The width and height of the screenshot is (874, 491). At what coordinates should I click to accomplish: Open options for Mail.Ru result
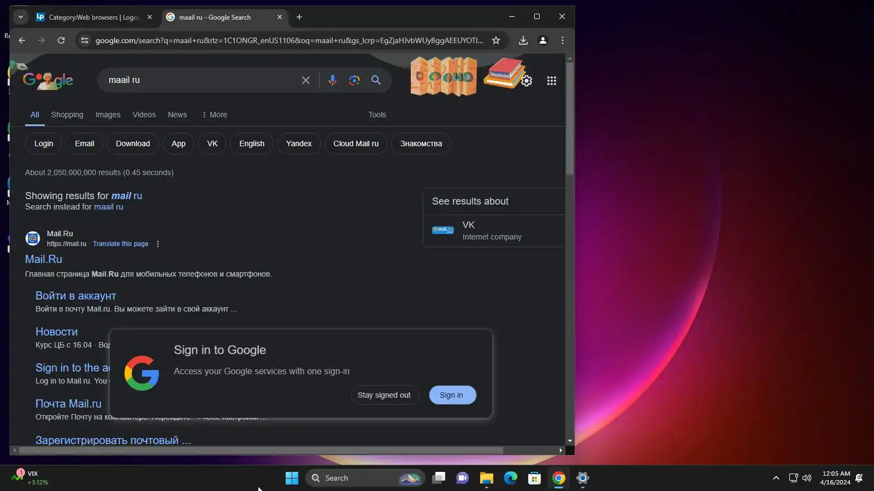coord(158,244)
